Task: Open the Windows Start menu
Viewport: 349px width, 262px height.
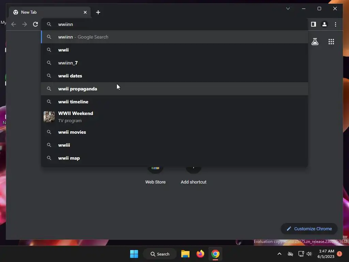Action: click(x=134, y=254)
